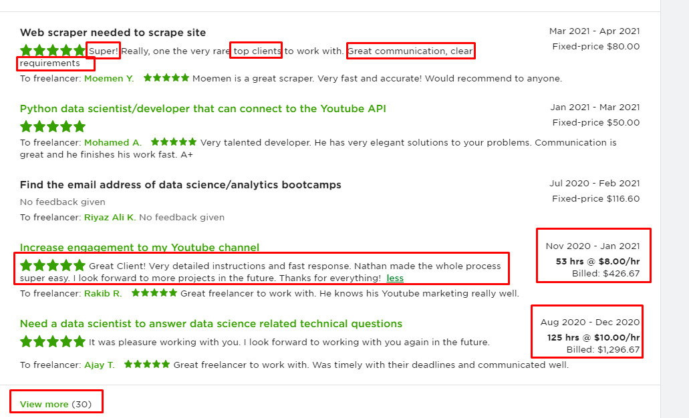Image resolution: width=689 pixels, height=418 pixels.
Task: Click small stars next to Rakib R.
Action: pyautogui.click(x=154, y=293)
